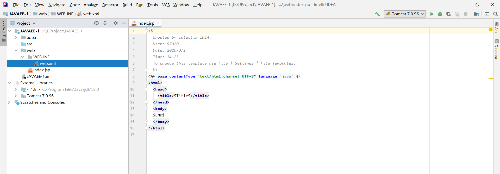Run Tomcat with green play icon
This screenshot has width=500, height=174.
tap(432, 14)
